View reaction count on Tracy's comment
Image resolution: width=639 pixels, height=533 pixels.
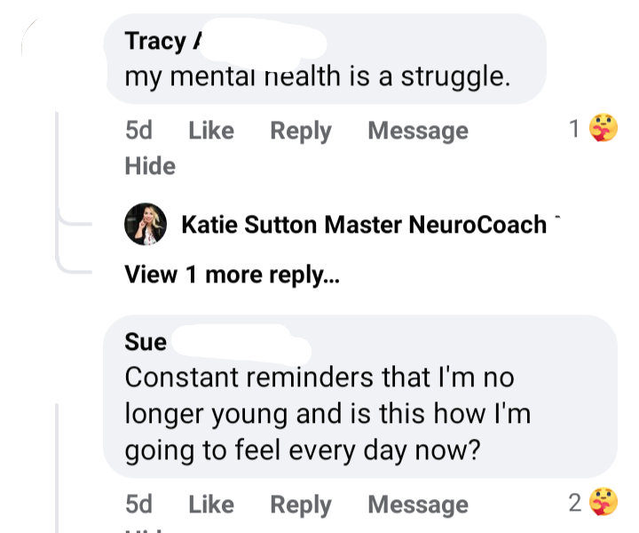click(x=574, y=131)
